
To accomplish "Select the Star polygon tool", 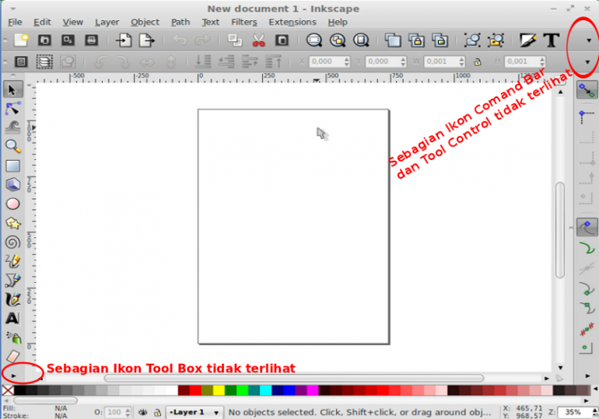I will 12,223.
